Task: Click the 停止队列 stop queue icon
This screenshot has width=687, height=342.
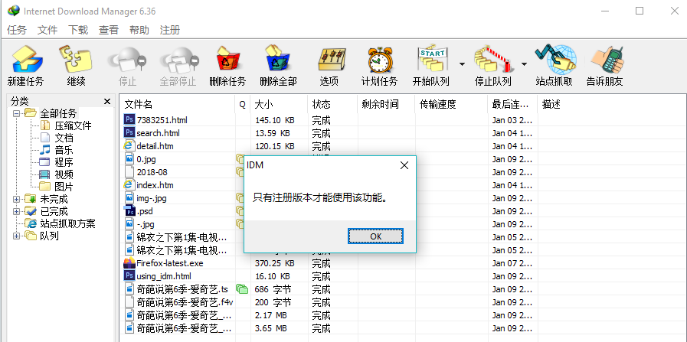Action: pyautogui.click(x=493, y=58)
